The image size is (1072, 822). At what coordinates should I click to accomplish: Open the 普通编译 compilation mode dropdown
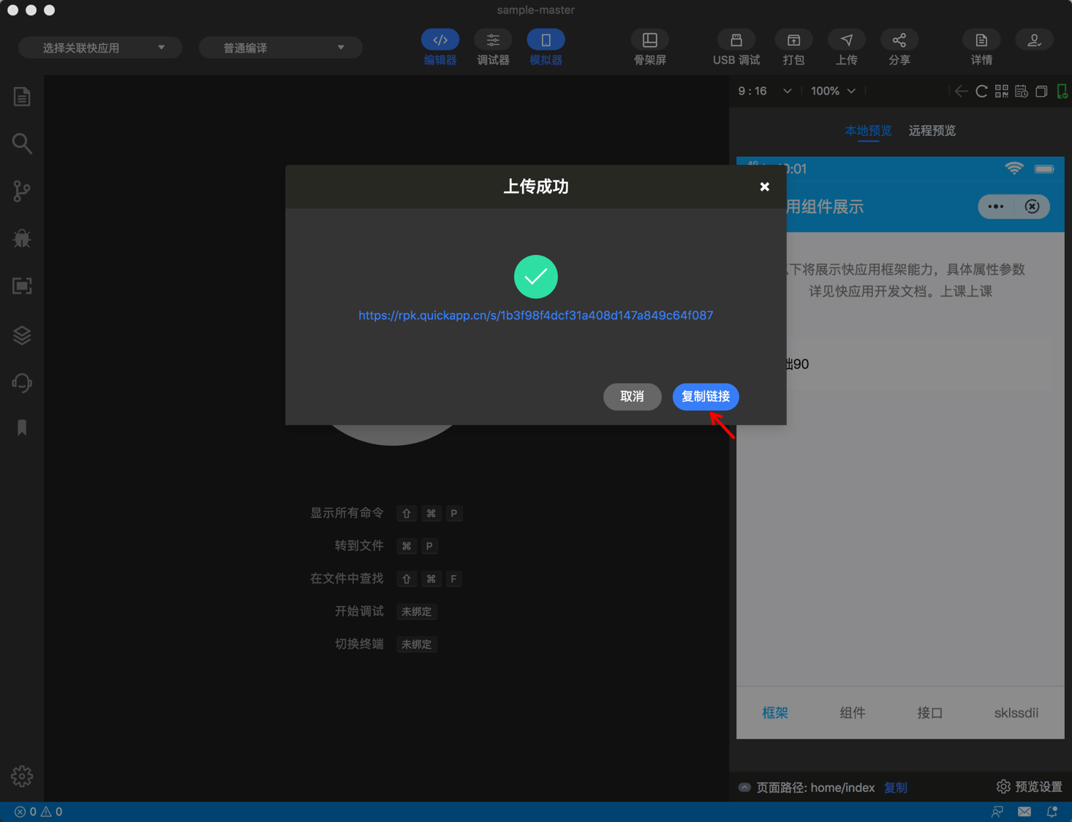[280, 47]
